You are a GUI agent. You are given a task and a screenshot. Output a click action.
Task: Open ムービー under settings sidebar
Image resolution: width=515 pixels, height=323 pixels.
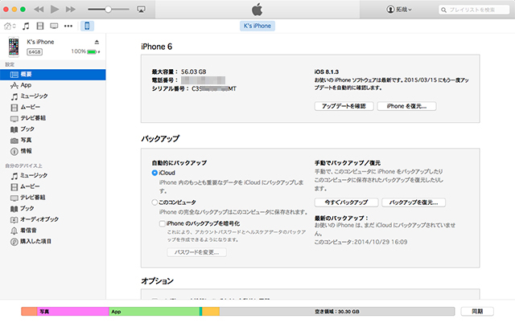coord(53,107)
